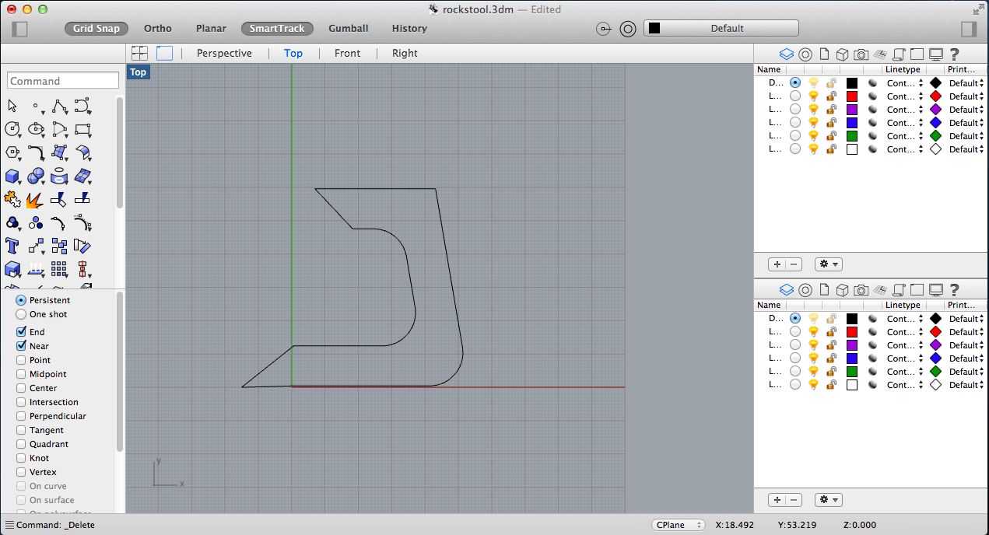Click the Explode tool
989x535 pixels.
[x=35, y=200]
